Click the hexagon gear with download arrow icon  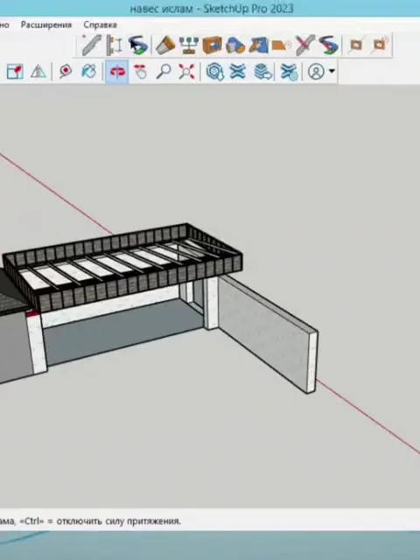[x=215, y=72]
